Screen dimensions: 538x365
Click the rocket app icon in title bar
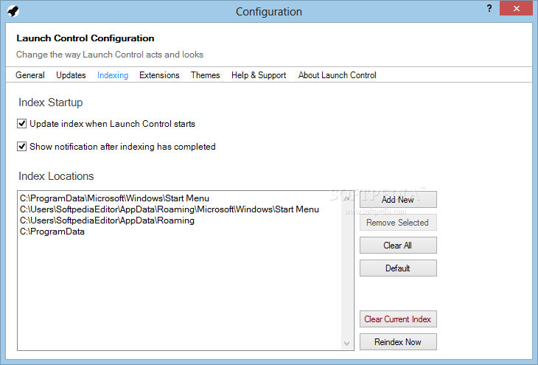pyautogui.click(x=13, y=11)
